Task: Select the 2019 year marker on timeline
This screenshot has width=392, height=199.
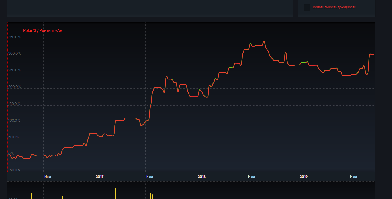Action: click(303, 177)
